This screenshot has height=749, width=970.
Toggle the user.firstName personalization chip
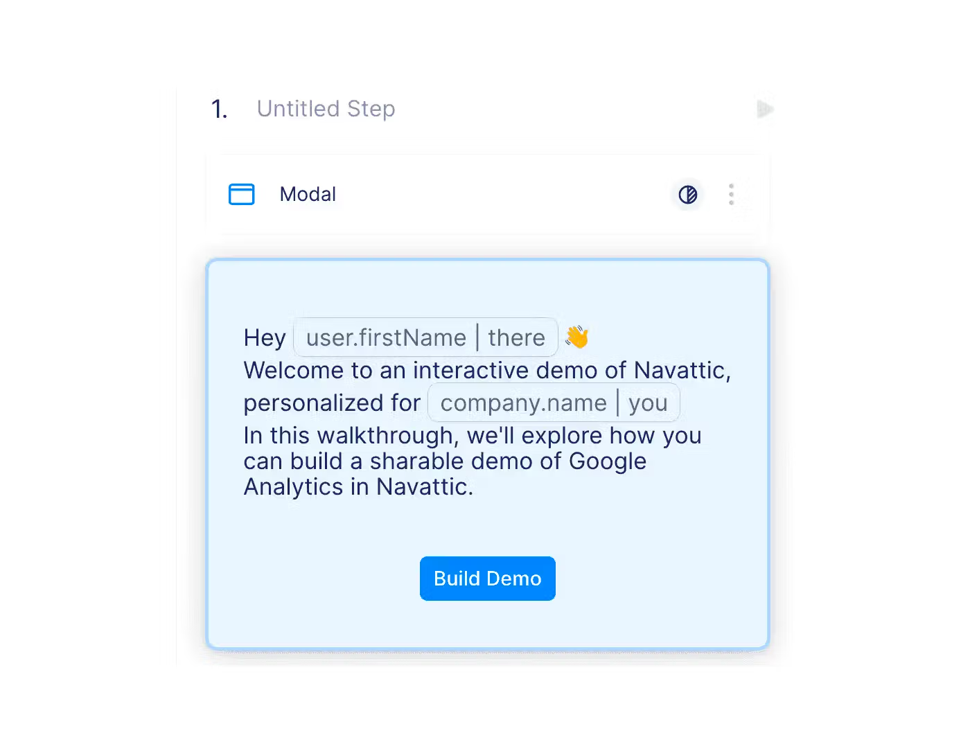(385, 337)
